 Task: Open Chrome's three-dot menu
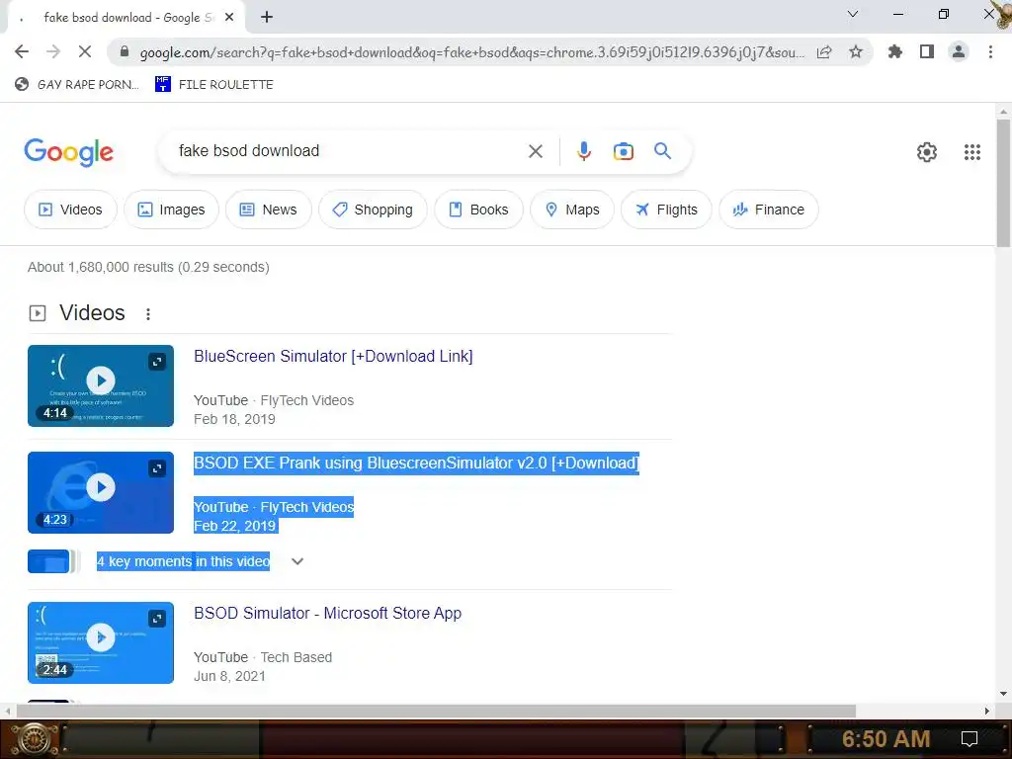coord(990,51)
